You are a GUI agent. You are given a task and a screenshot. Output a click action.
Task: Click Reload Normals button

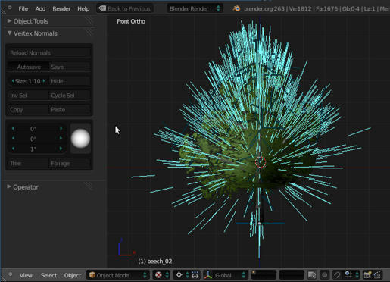click(49, 52)
